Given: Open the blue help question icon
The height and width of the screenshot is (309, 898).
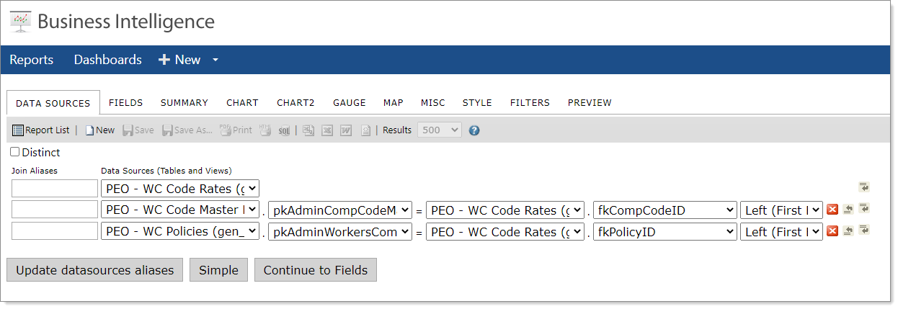Looking at the screenshot, I should point(474,130).
